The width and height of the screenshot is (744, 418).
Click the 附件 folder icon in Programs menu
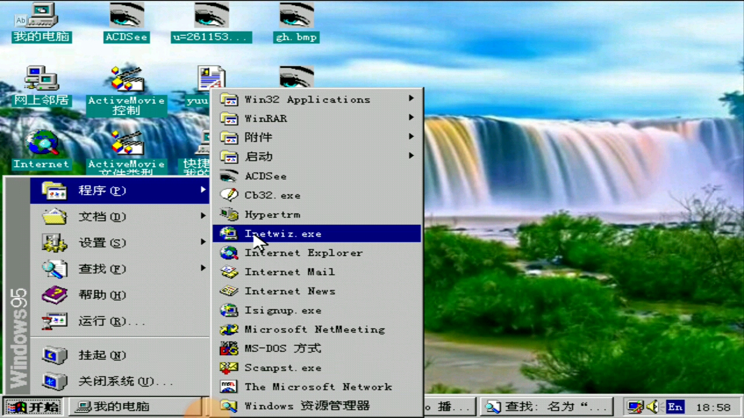click(229, 138)
